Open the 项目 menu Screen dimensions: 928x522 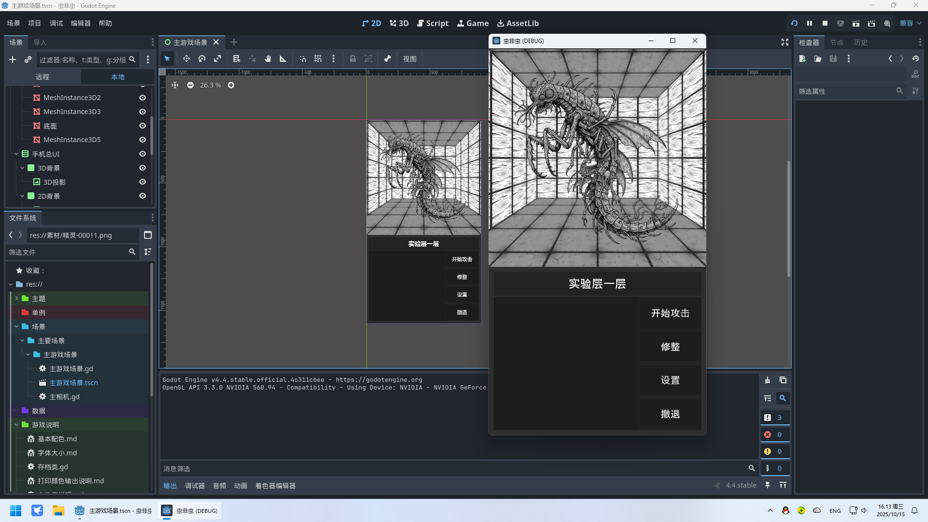pos(34,23)
